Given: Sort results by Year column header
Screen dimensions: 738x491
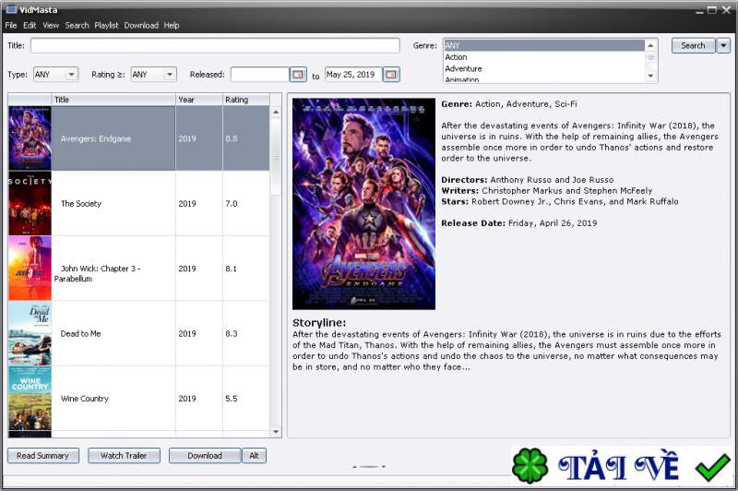Looking at the screenshot, I should (x=199, y=100).
